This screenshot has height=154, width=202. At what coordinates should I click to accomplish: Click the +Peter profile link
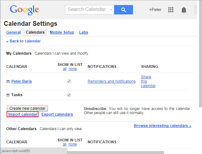click(x=155, y=10)
